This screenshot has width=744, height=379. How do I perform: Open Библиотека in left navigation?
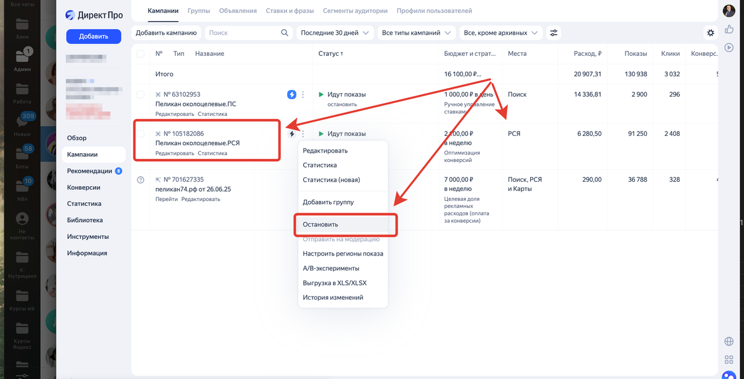[x=85, y=220]
